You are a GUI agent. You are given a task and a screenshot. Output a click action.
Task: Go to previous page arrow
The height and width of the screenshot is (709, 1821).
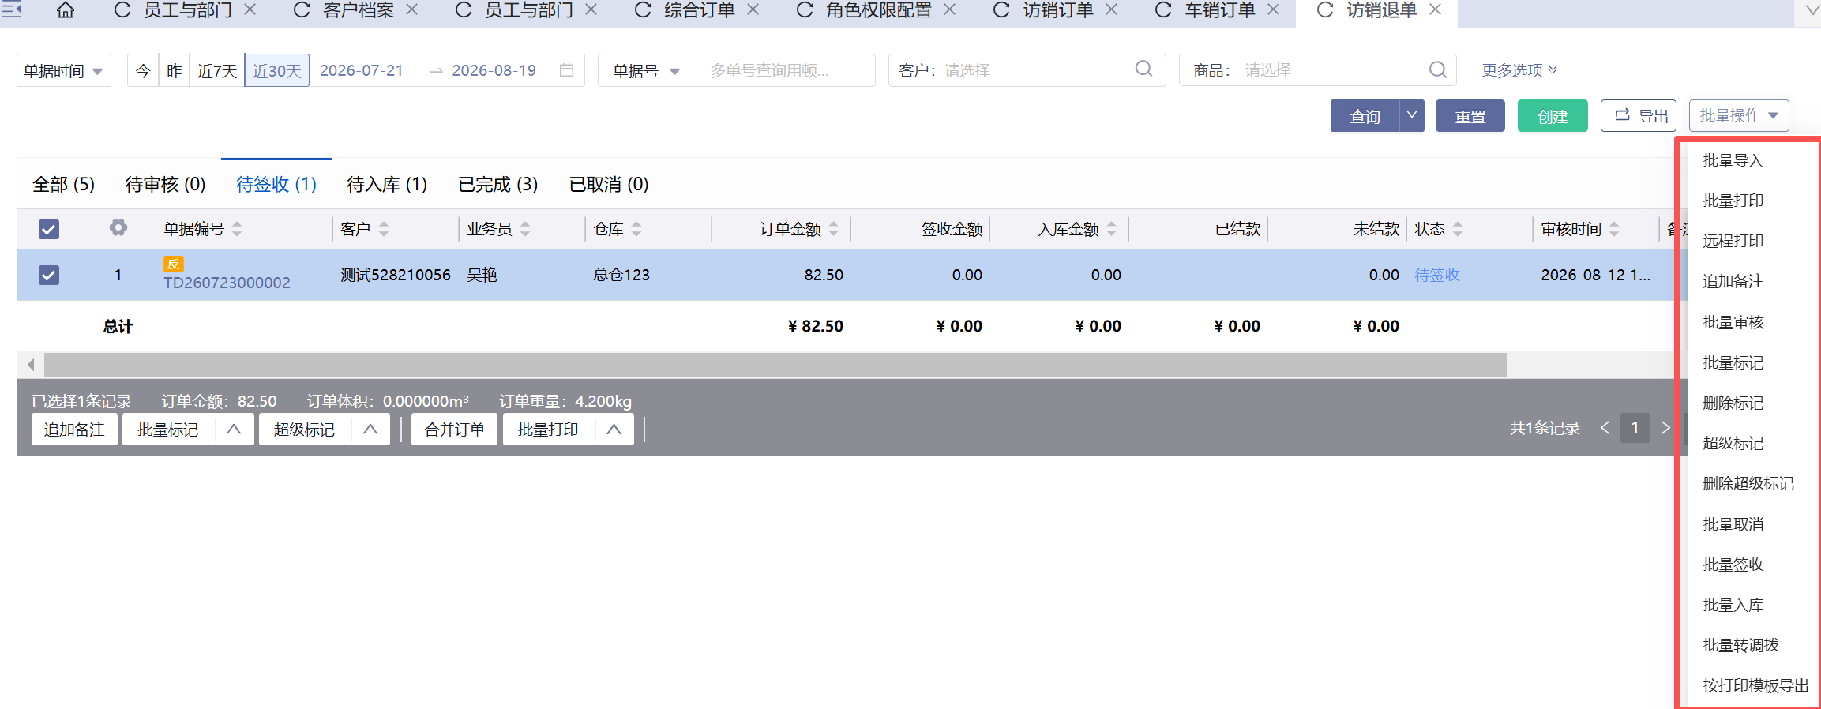tap(1605, 428)
